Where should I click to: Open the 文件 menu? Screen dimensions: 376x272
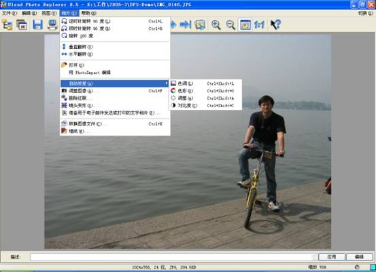click(9, 13)
